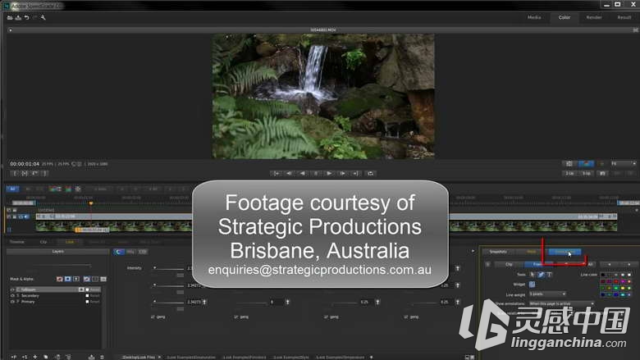640x360 pixels.
Task: Hide the selected top layer with its eye icon
Action: pyautogui.click(x=12, y=289)
